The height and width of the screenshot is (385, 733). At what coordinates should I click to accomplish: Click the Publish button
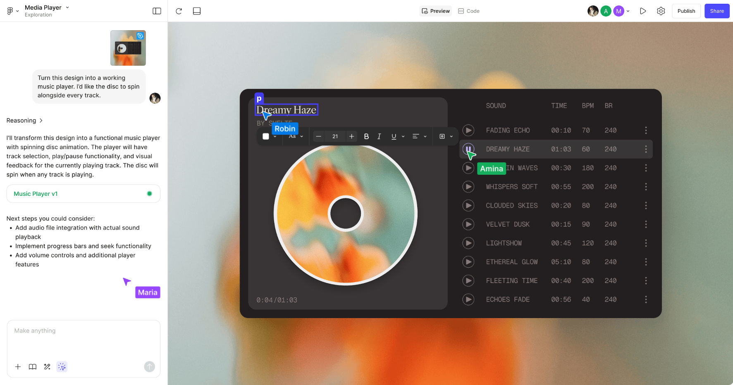[686, 11]
